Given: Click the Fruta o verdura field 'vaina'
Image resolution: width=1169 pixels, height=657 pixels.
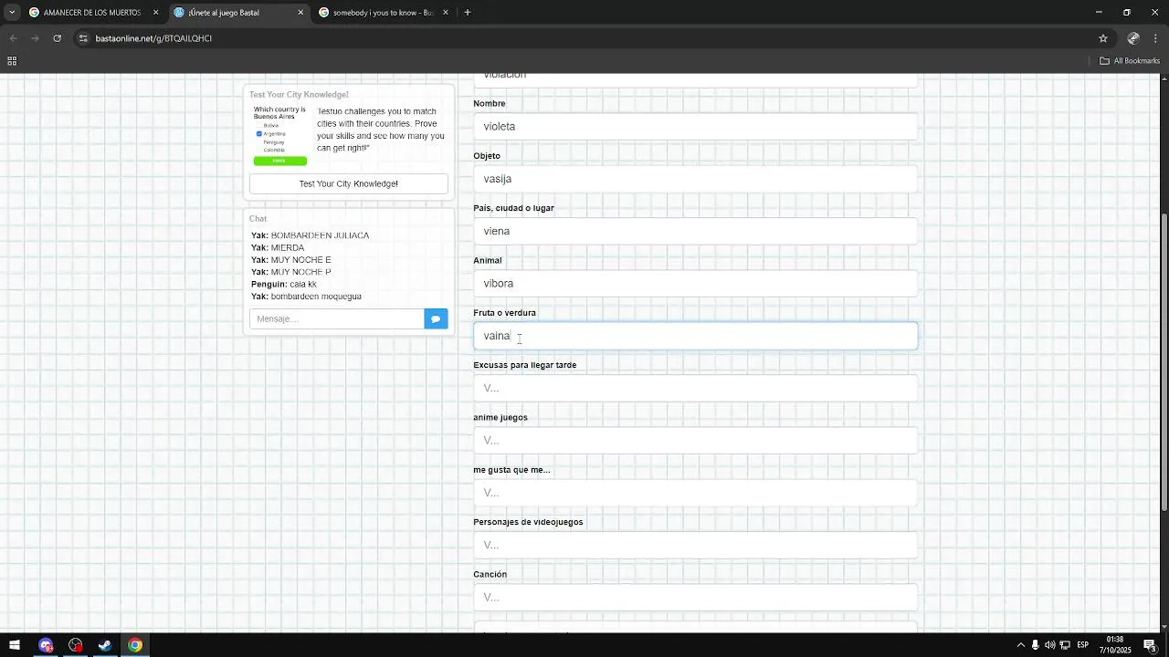Looking at the screenshot, I should click(x=695, y=336).
